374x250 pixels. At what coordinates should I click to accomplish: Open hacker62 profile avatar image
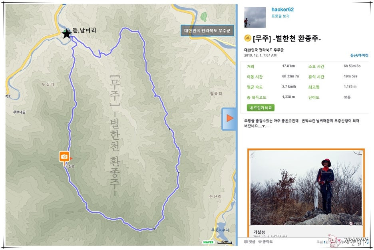click(255, 18)
